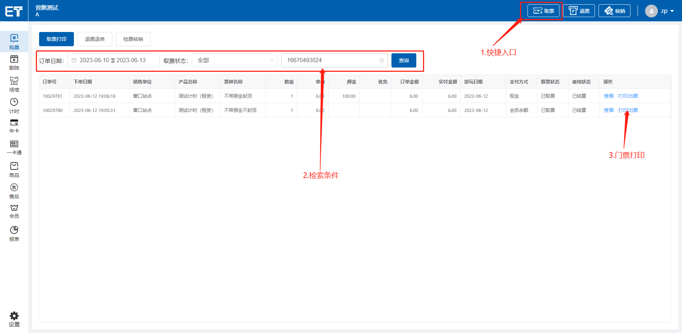Viewport: 682px width, 333px height.
Task: Click into the phone number search field
Action: (x=330, y=60)
